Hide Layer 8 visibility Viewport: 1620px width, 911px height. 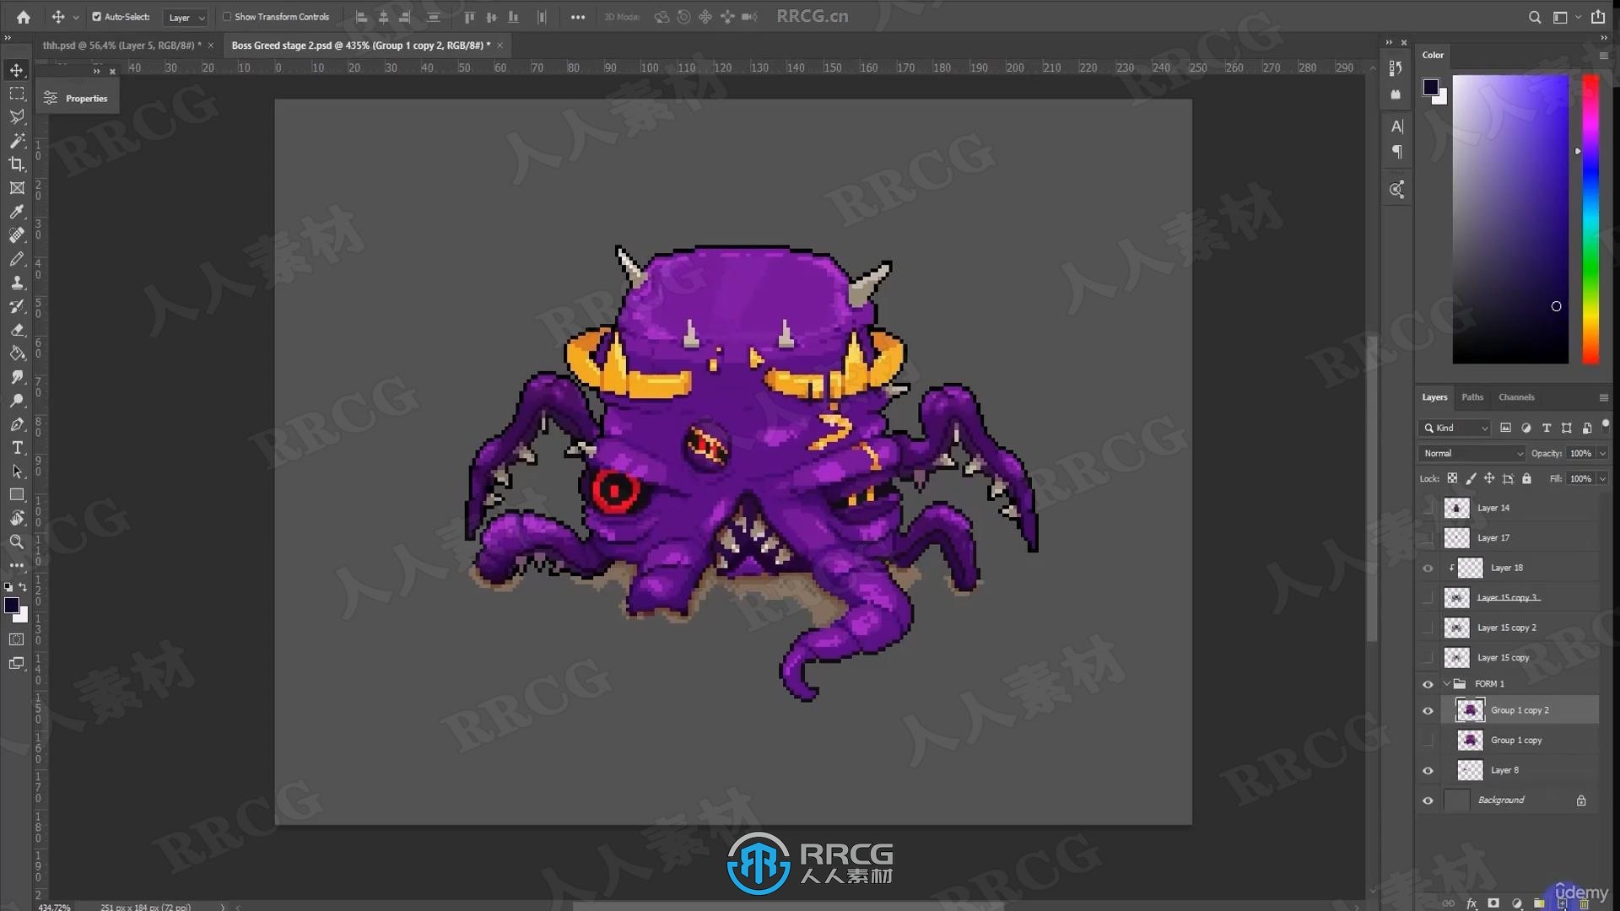[x=1428, y=770]
